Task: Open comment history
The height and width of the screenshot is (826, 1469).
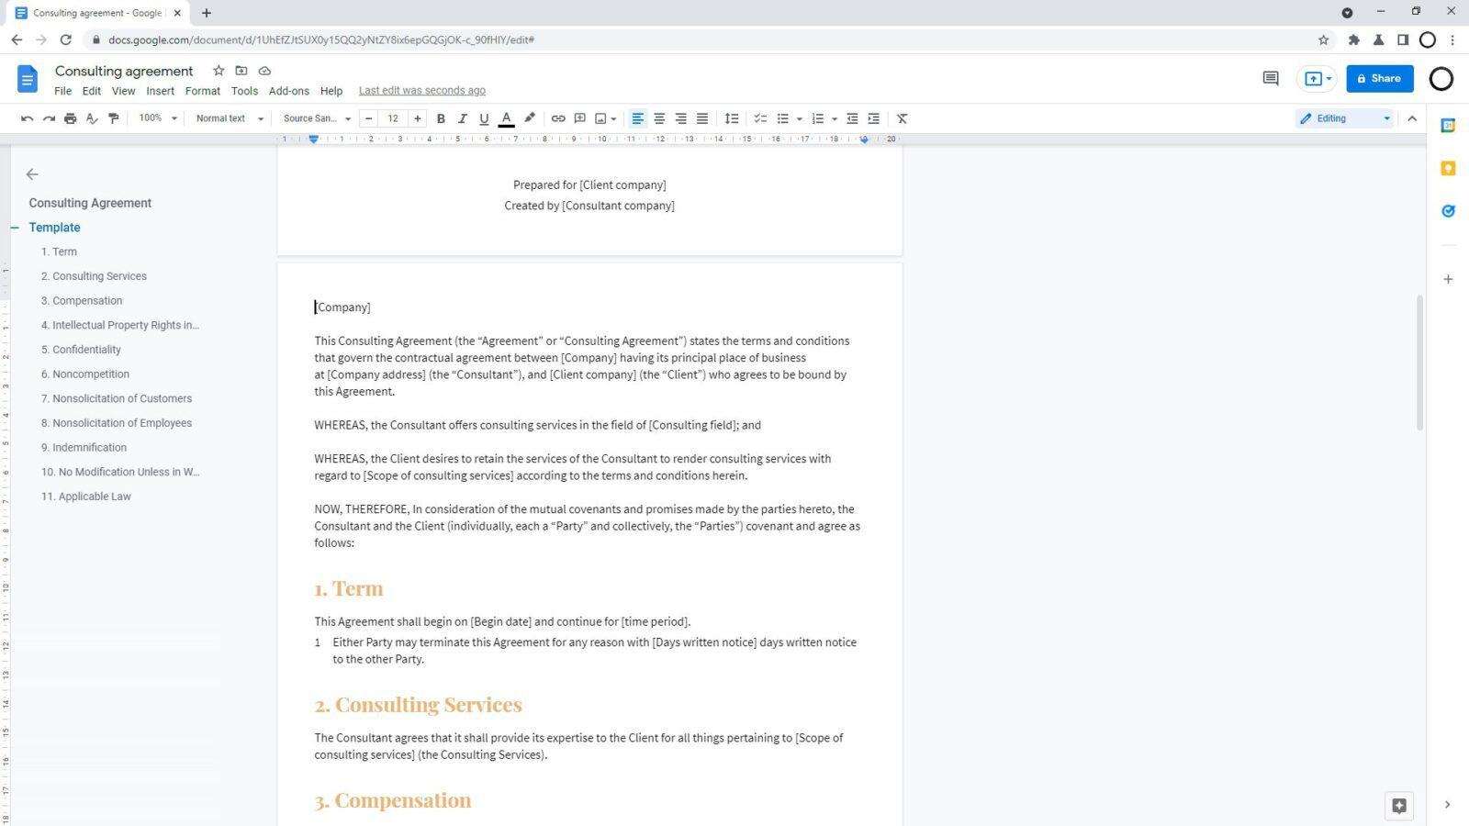Action: coord(1270,79)
